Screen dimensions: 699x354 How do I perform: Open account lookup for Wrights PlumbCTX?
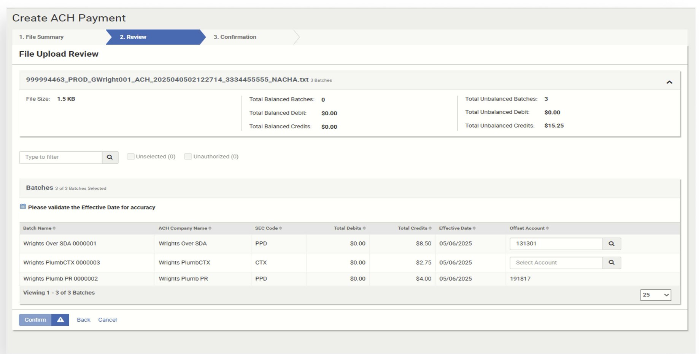[x=612, y=263]
